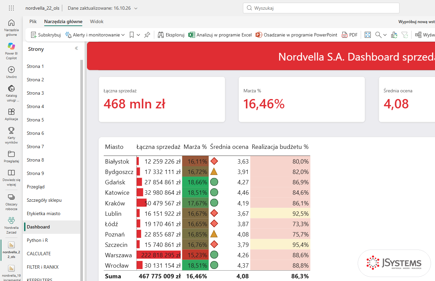Viewport: 435px width, 281px height.
Task: Click the refresh visuals icon
Action: tap(394, 35)
